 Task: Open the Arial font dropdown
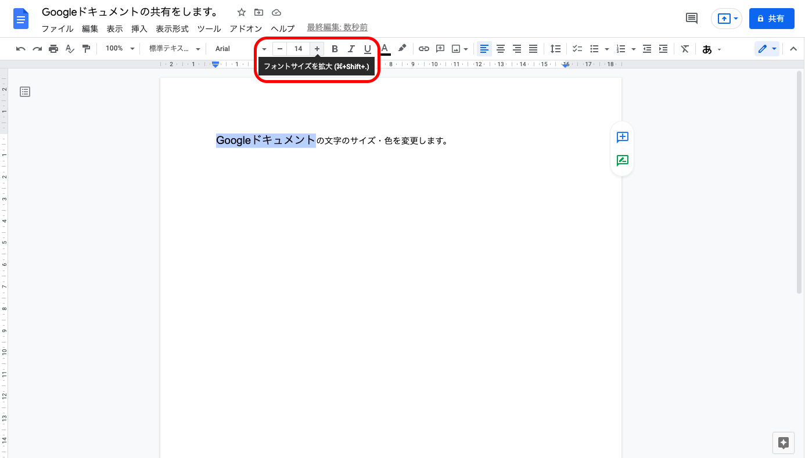tap(240, 49)
